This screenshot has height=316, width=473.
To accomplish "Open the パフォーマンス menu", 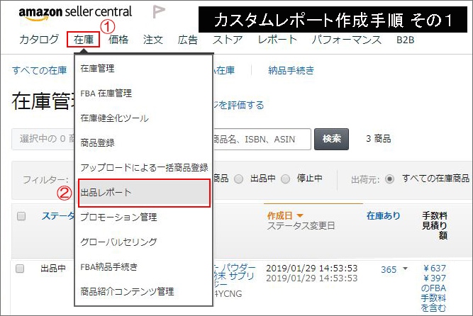I will pos(347,40).
